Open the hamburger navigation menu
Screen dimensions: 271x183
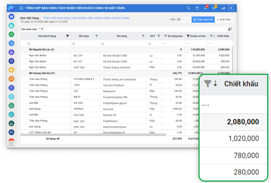pos(21,8)
